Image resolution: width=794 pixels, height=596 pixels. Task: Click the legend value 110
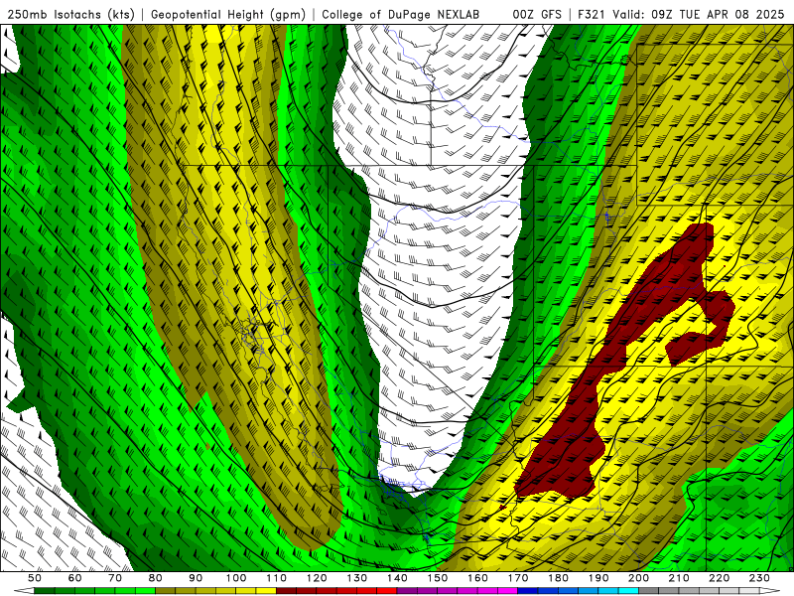(x=276, y=578)
